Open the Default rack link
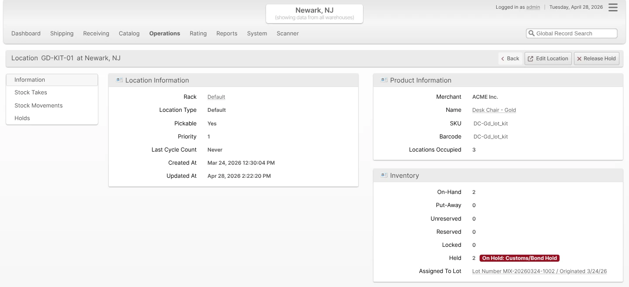The width and height of the screenshot is (629, 287). point(216,97)
